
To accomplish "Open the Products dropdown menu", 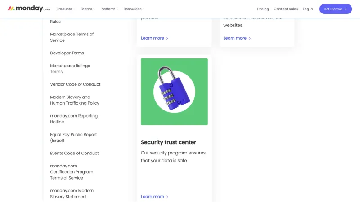I will point(66,9).
